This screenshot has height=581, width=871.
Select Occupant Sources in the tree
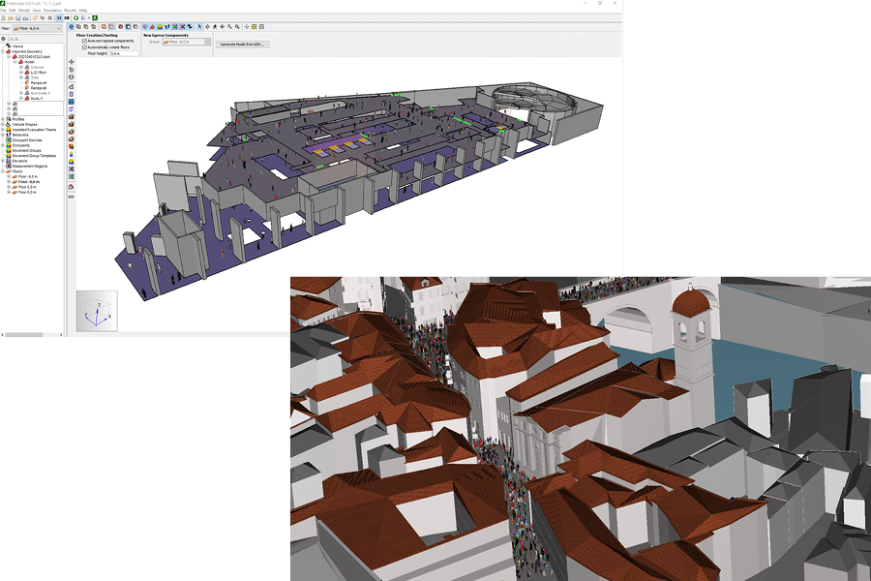click(x=27, y=140)
